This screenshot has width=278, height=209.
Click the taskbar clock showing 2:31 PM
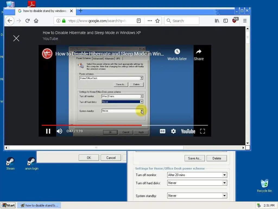click(x=269, y=205)
